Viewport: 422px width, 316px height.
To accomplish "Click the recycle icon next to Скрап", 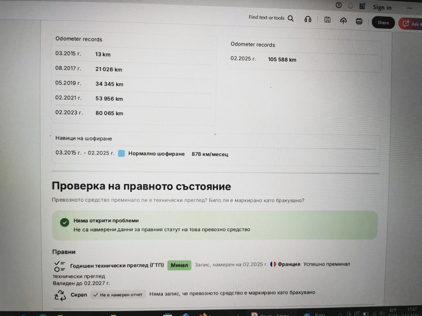I will point(60,295).
